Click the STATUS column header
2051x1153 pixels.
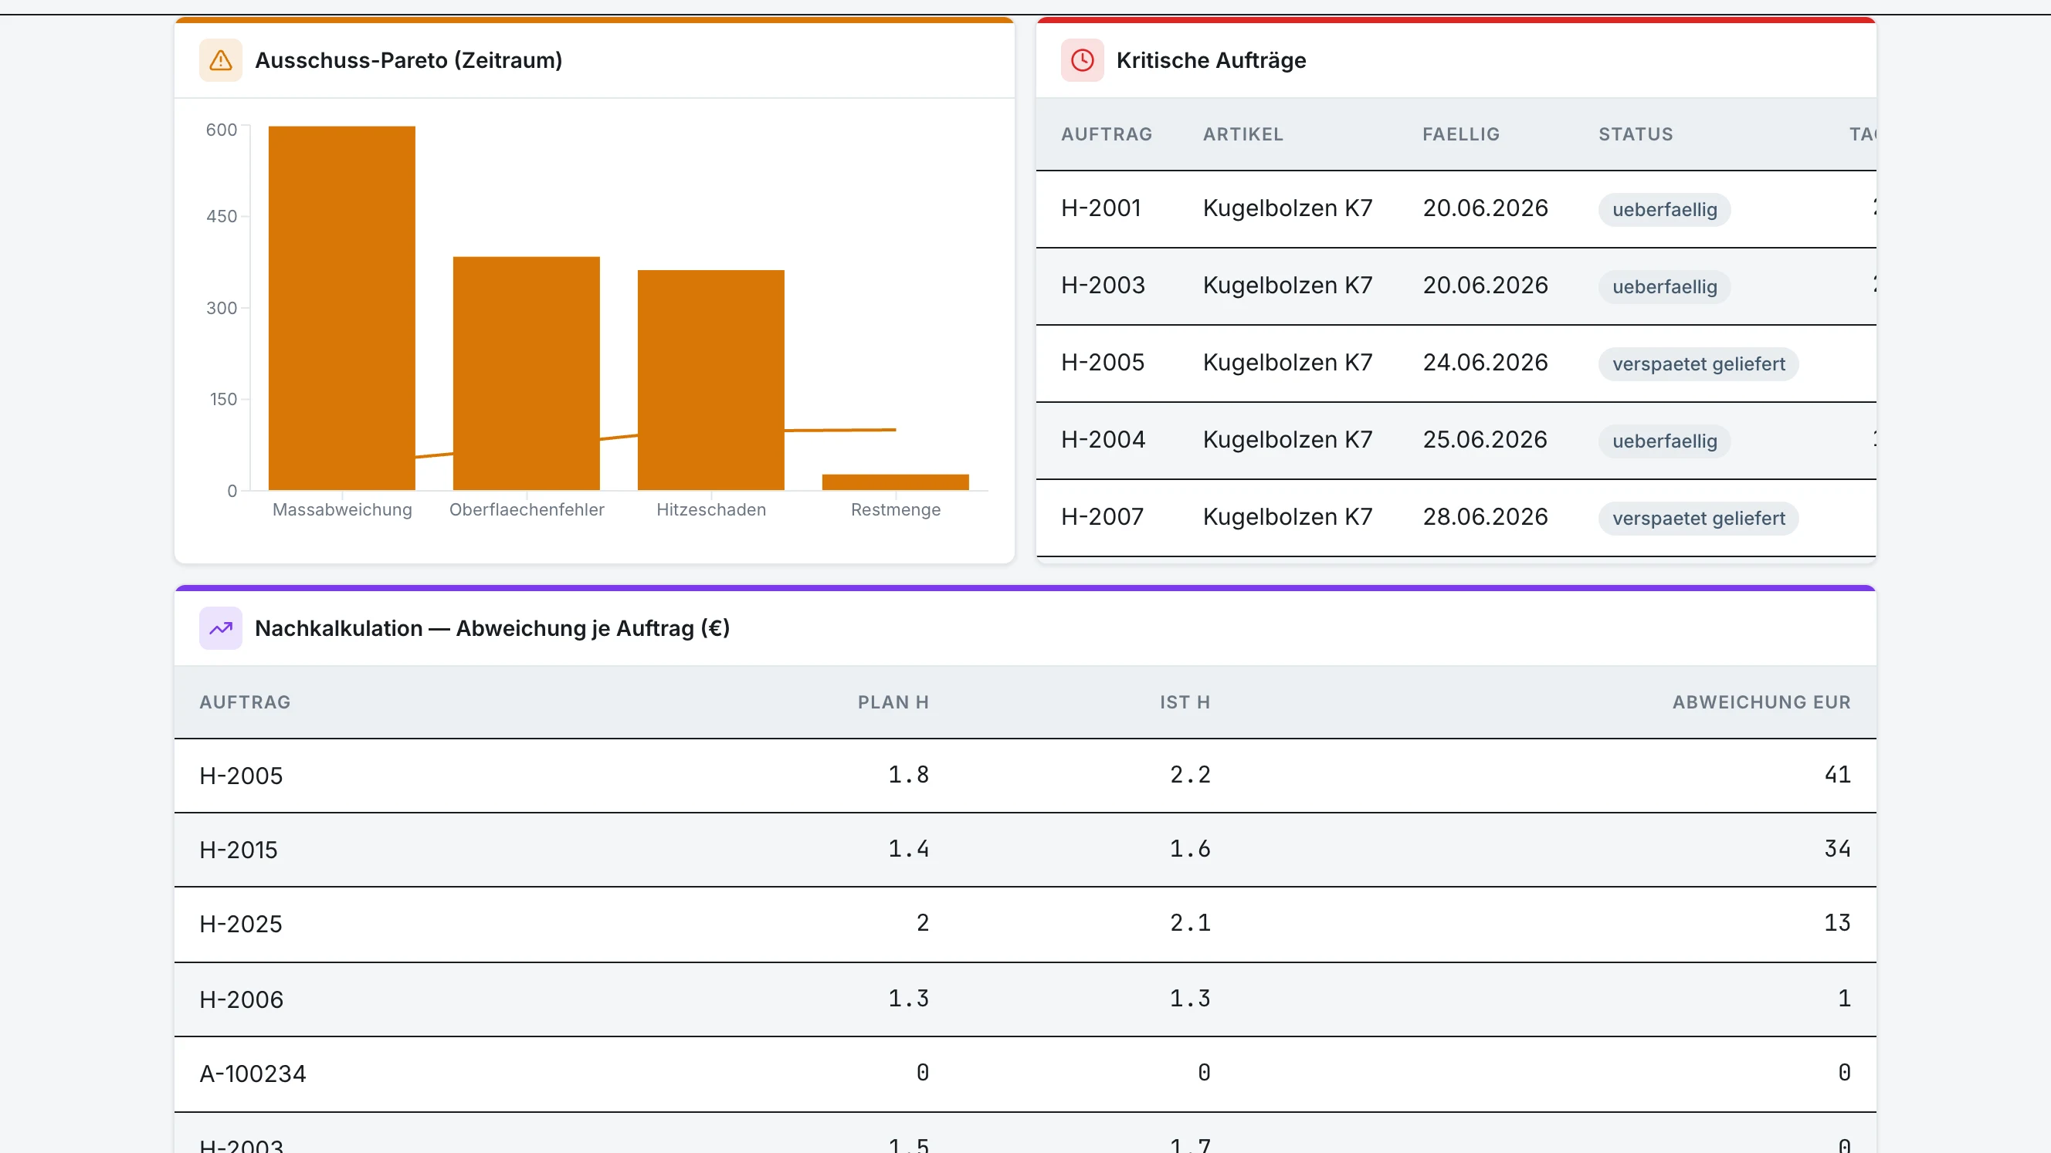(1636, 134)
